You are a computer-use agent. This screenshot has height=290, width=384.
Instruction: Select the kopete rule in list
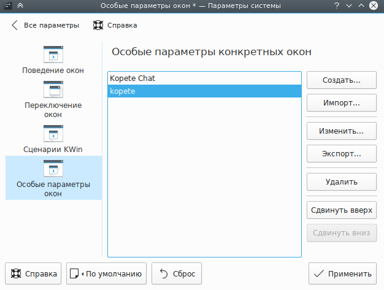tap(204, 91)
